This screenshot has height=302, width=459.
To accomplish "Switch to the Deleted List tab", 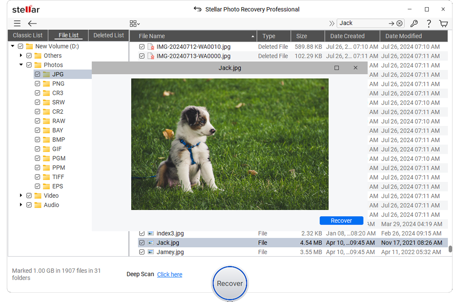I will click(108, 35).
